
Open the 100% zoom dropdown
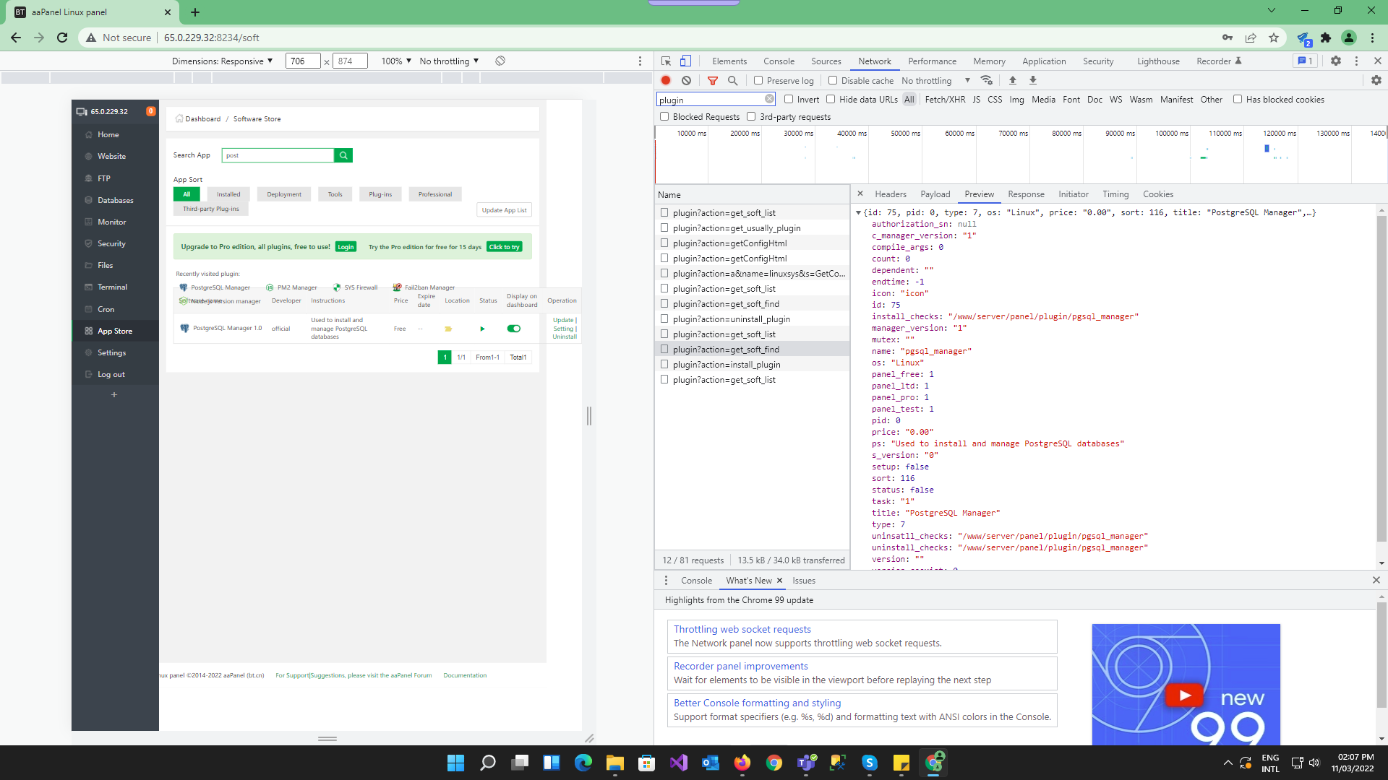click(396, 61)
